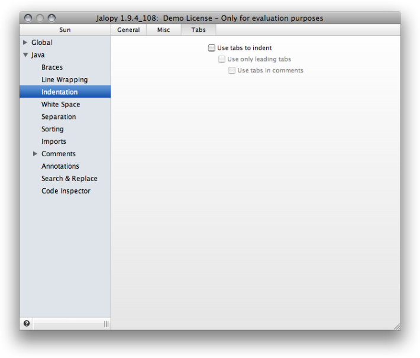Viewport: 420px width, 358px height.
Task: Select Sorting in the sidebar
Action: coord(53,129)
